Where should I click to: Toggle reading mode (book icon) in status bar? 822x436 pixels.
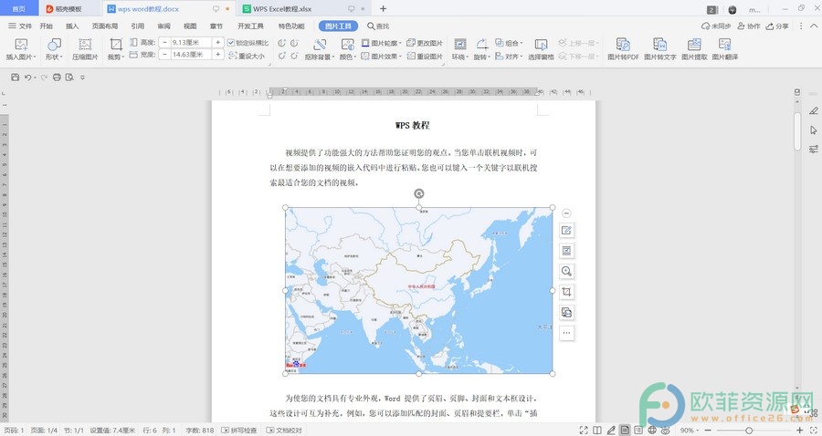pyautogui.click(x=597, y=431)
